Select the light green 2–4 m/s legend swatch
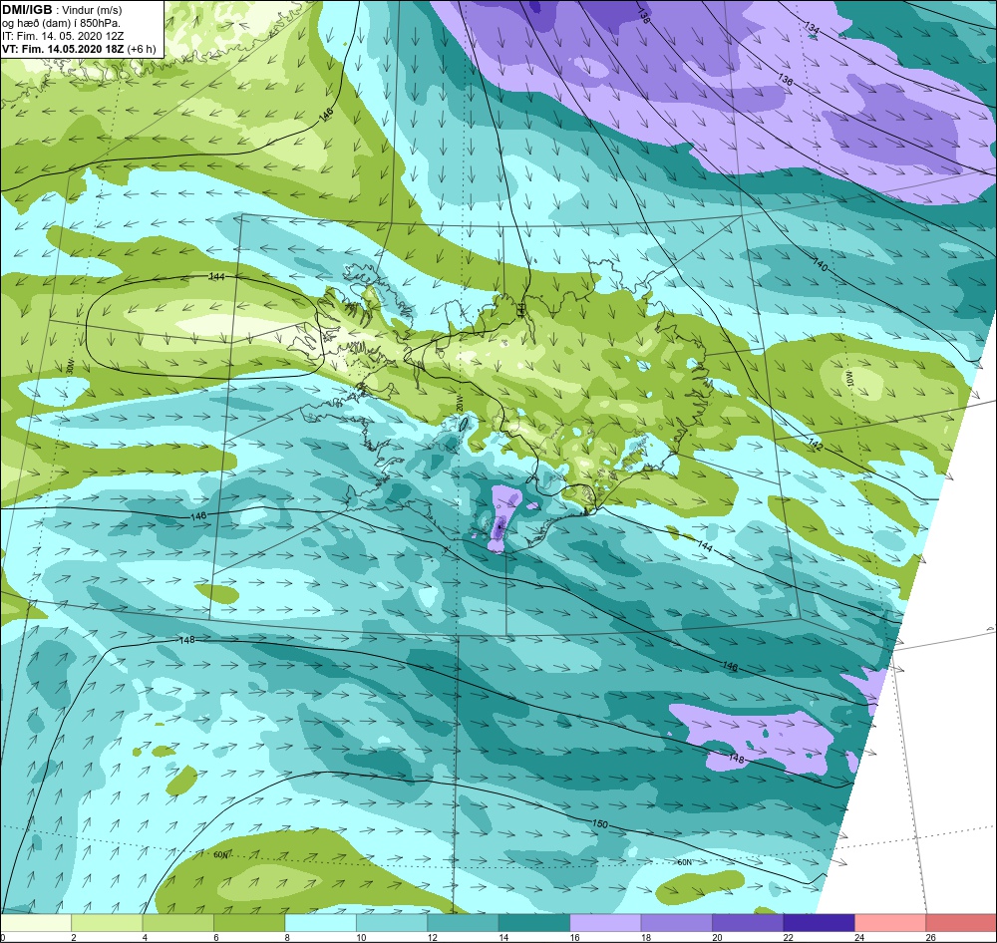The width and height of the screenshot is (997, 943). 107,923
